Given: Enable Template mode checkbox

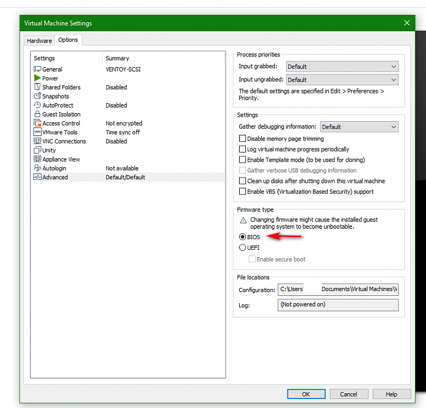Looking at the screenshot, I should 243,159.
